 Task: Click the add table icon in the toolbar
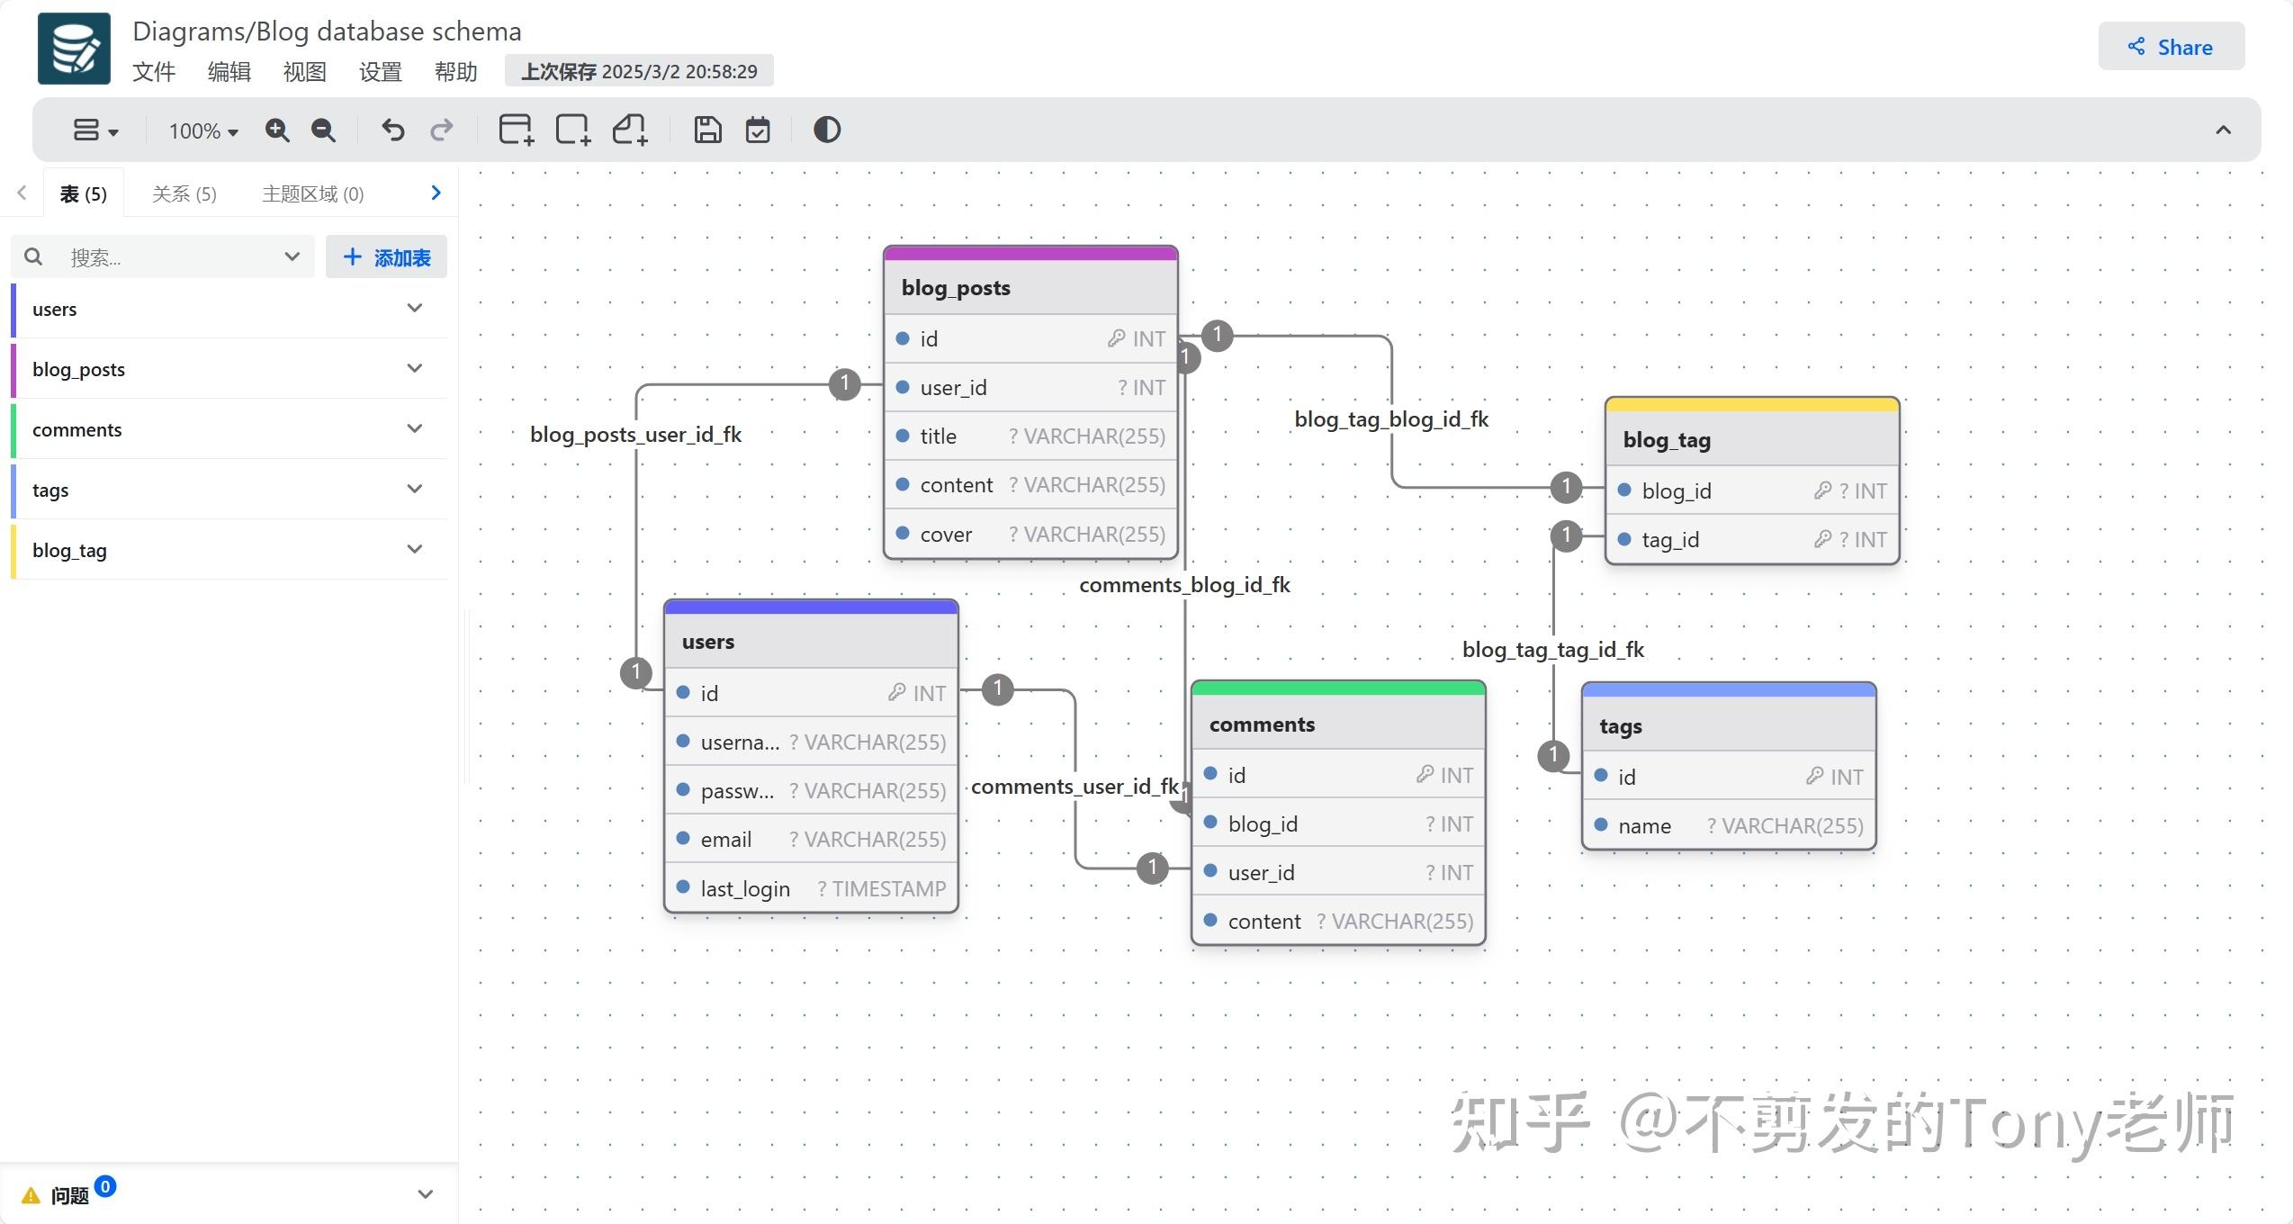click(x=516, y=130)
